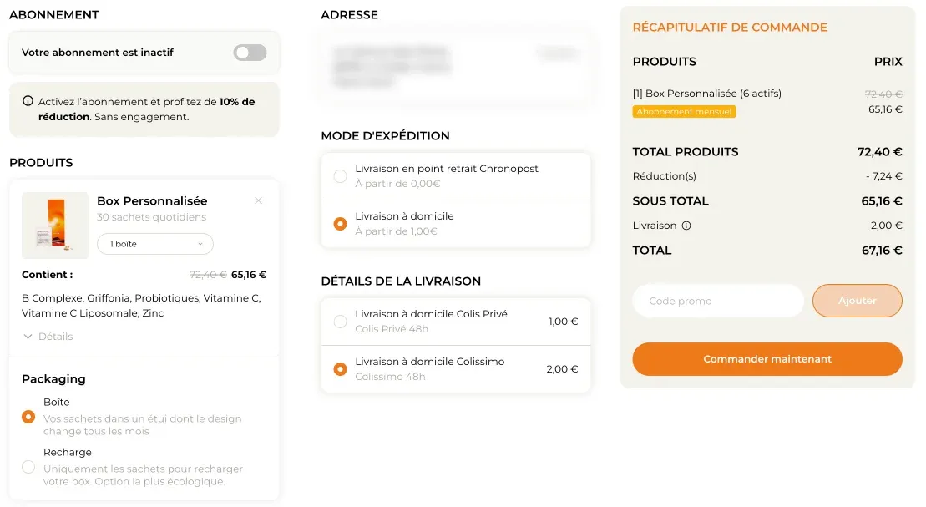Select Livraison à domicile shipping mode
Viewport: 926px width, 507px height.
click(x=340, y=224)
